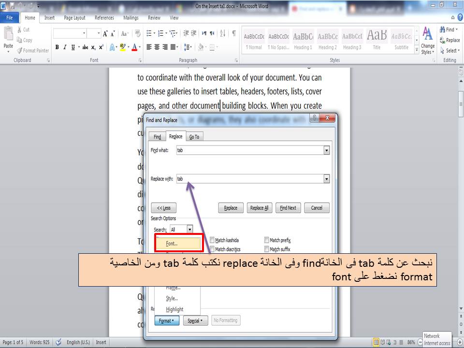This screenshot has height=348, width=464.
Task: Click the Shrink Font icon
Action: tap(113, 33)
